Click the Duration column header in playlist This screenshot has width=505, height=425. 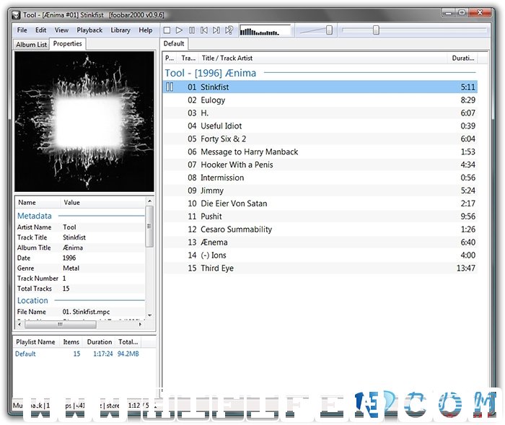(463, 58)
